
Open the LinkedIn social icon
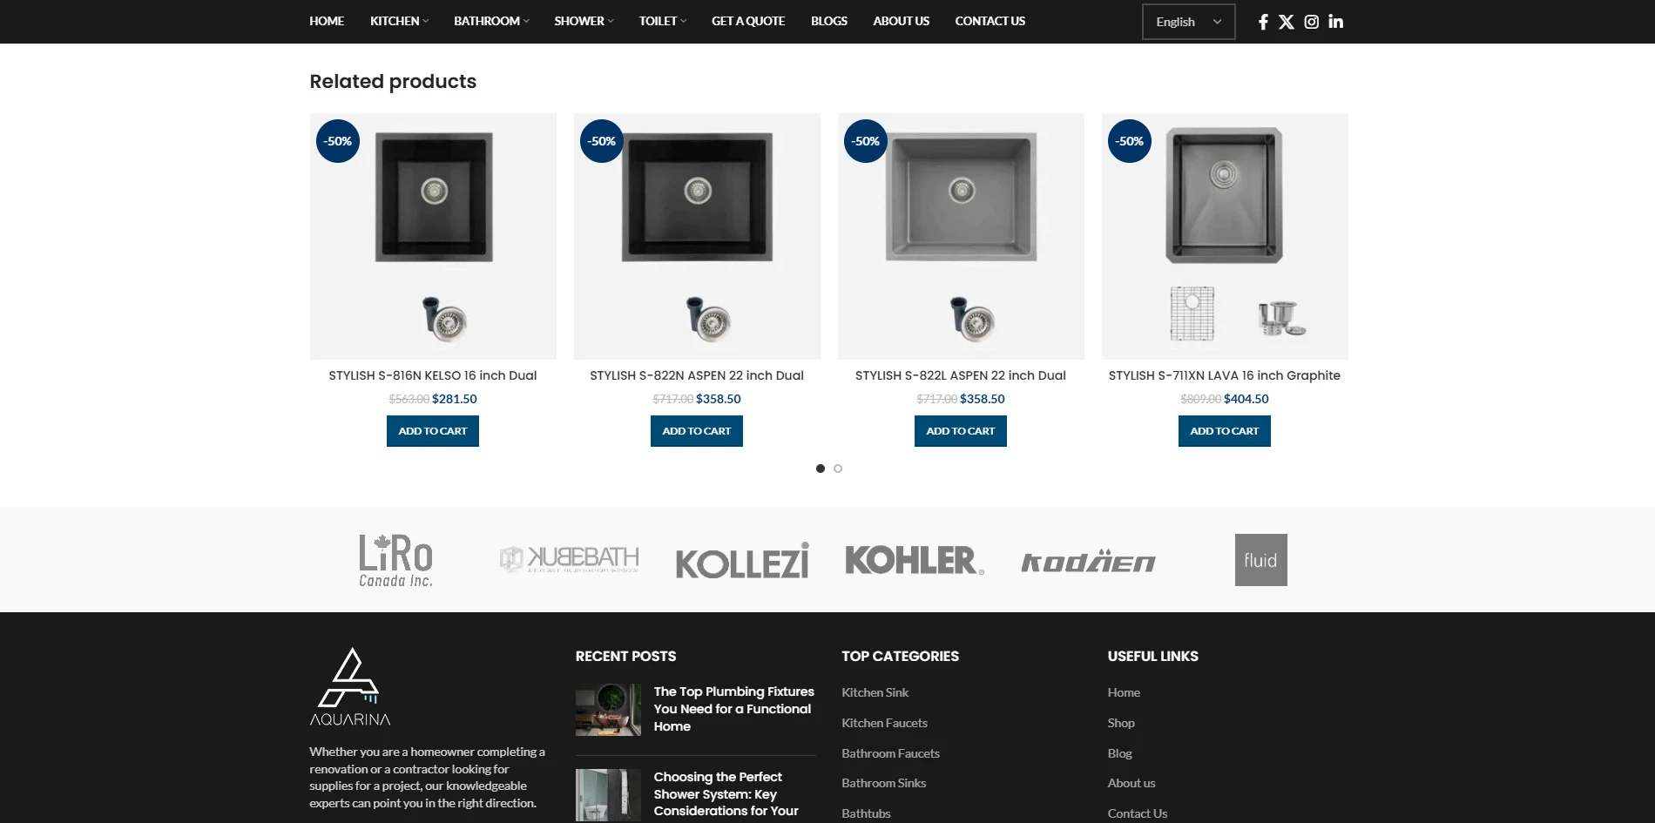1335,22
